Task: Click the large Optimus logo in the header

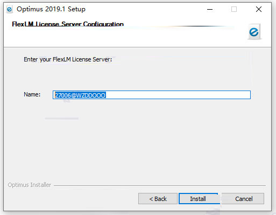Action: coord(254,32)
